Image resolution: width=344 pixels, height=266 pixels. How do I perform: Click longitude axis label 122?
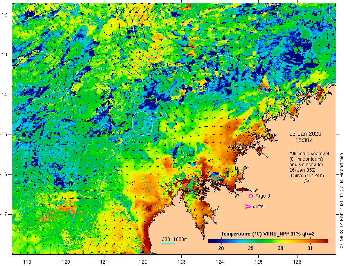[143, 262]
